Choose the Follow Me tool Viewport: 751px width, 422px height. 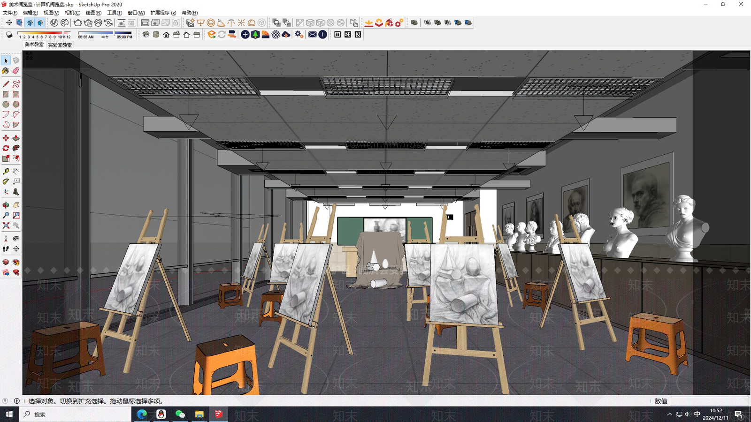16,148
